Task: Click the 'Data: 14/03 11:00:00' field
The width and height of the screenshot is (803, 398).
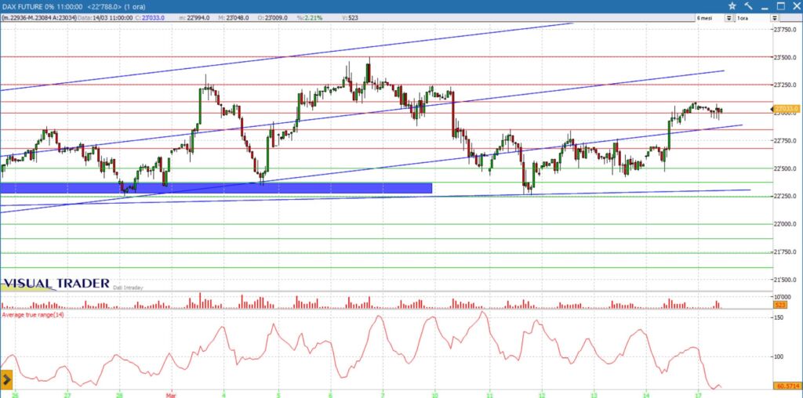Action: click(105, 18)
